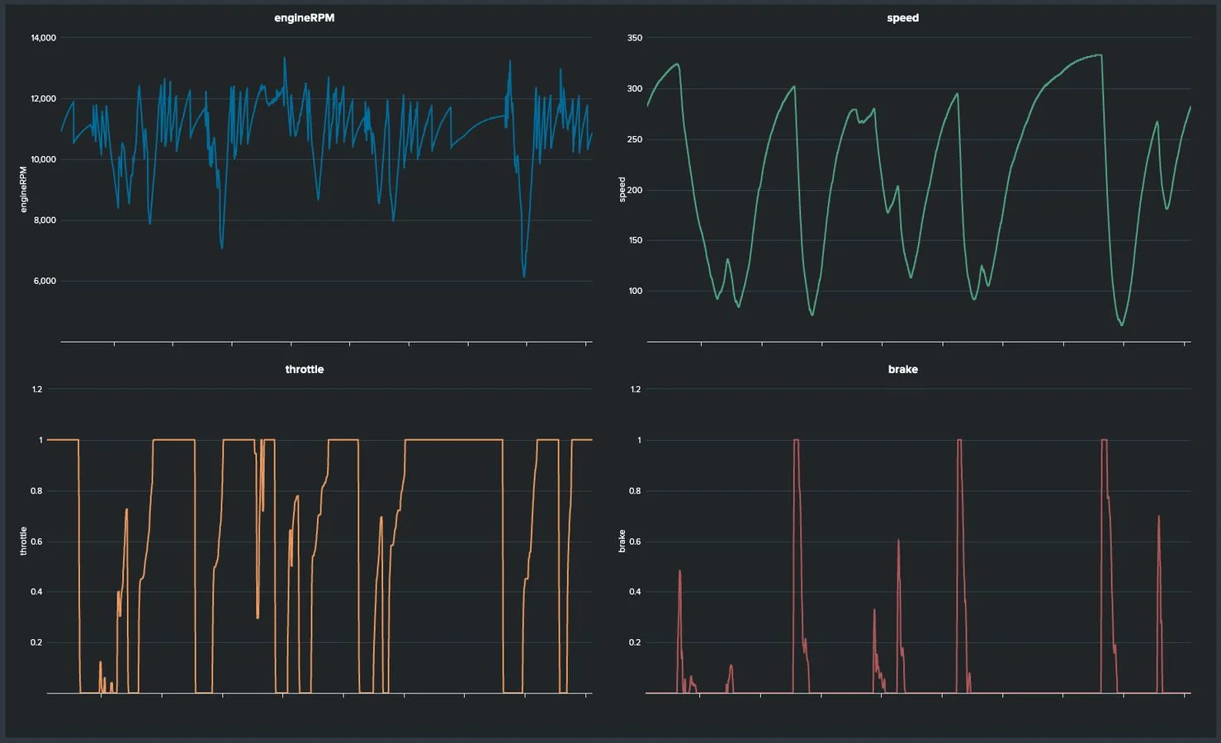Open the throttle panel title menu
Viewport: 1221px width, 743px height.
[x=305, y=369]
